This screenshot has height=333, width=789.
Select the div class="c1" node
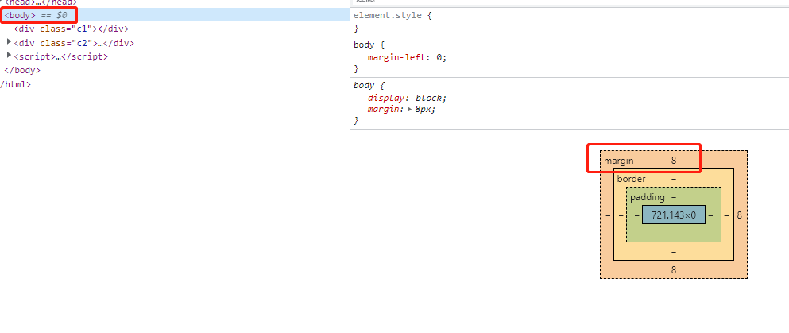tap(71, 29)
